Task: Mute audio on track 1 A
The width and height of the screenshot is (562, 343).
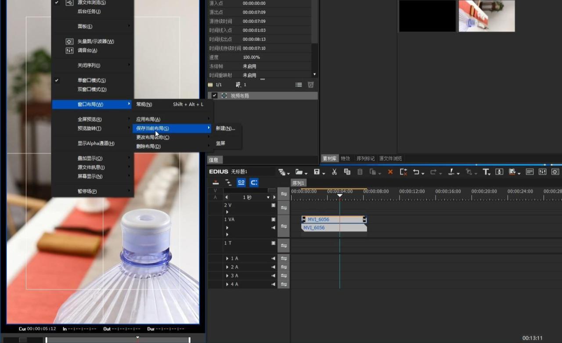Action: point(274,258)
